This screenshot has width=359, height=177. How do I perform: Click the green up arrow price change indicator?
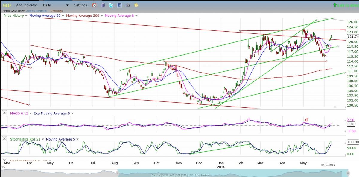(334, 5)
